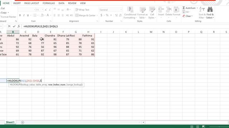Open Format as Table gallery

[142, 13]
